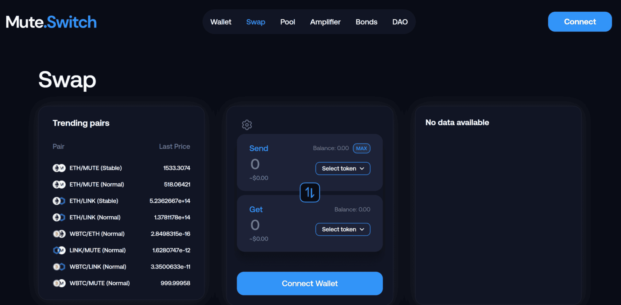Go to the Wallet tab
621x305 pixels.
pyautogui.click(x=221, y=22)
